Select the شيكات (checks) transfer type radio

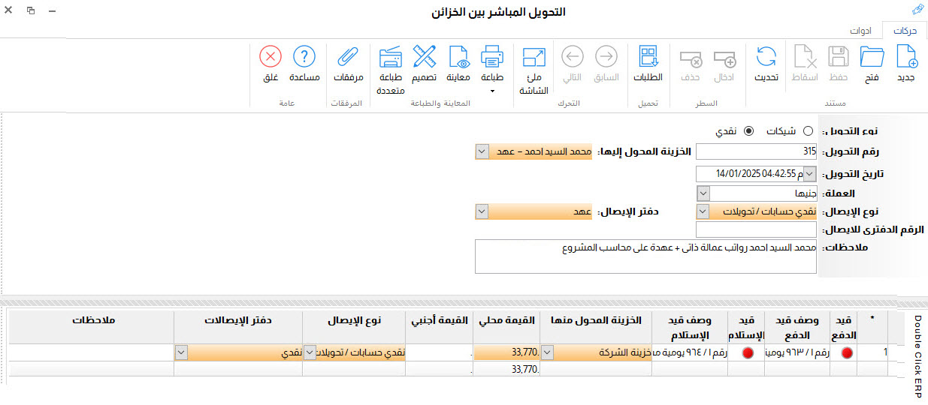click(x=808, y=131)
